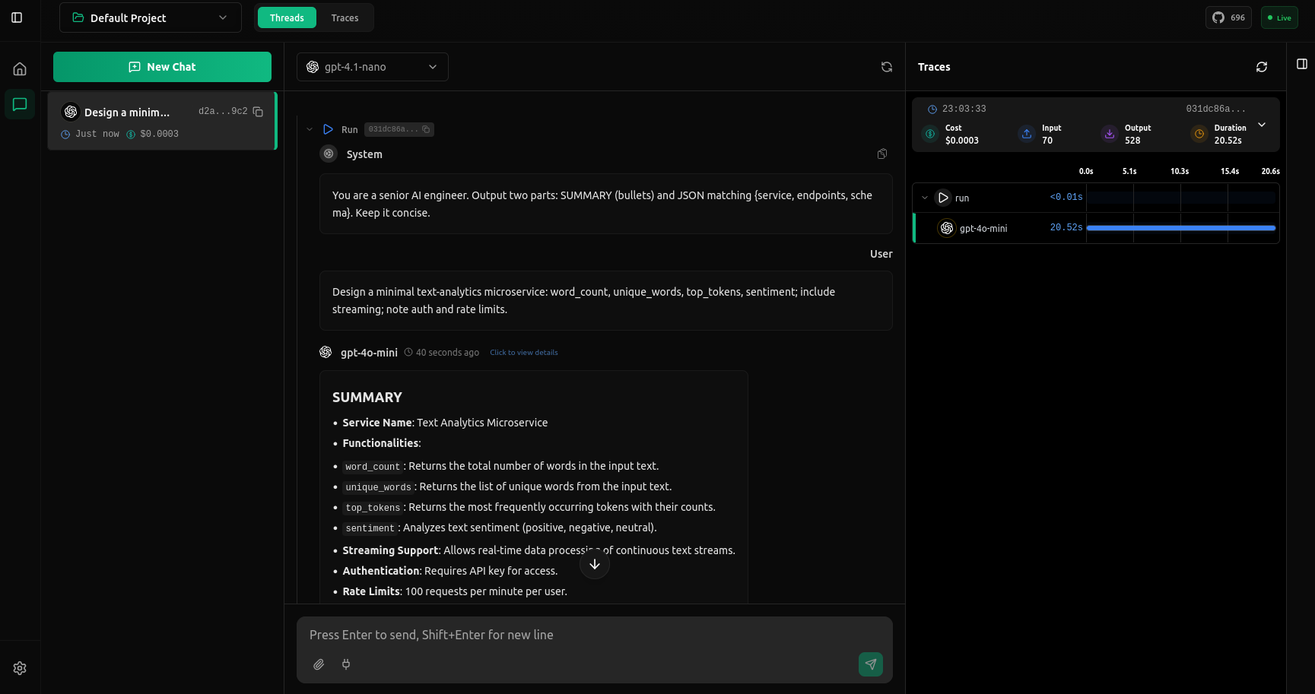Screen dimensions: 1315x694
Task: Open settings gear in sidebar
Action: tap(20, 668)
